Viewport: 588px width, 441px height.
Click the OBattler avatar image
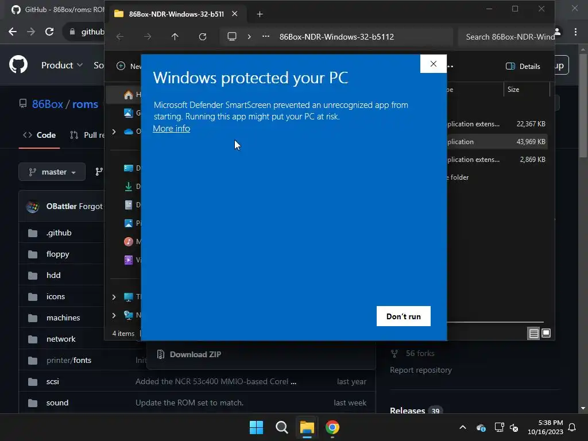coord(33,206)
